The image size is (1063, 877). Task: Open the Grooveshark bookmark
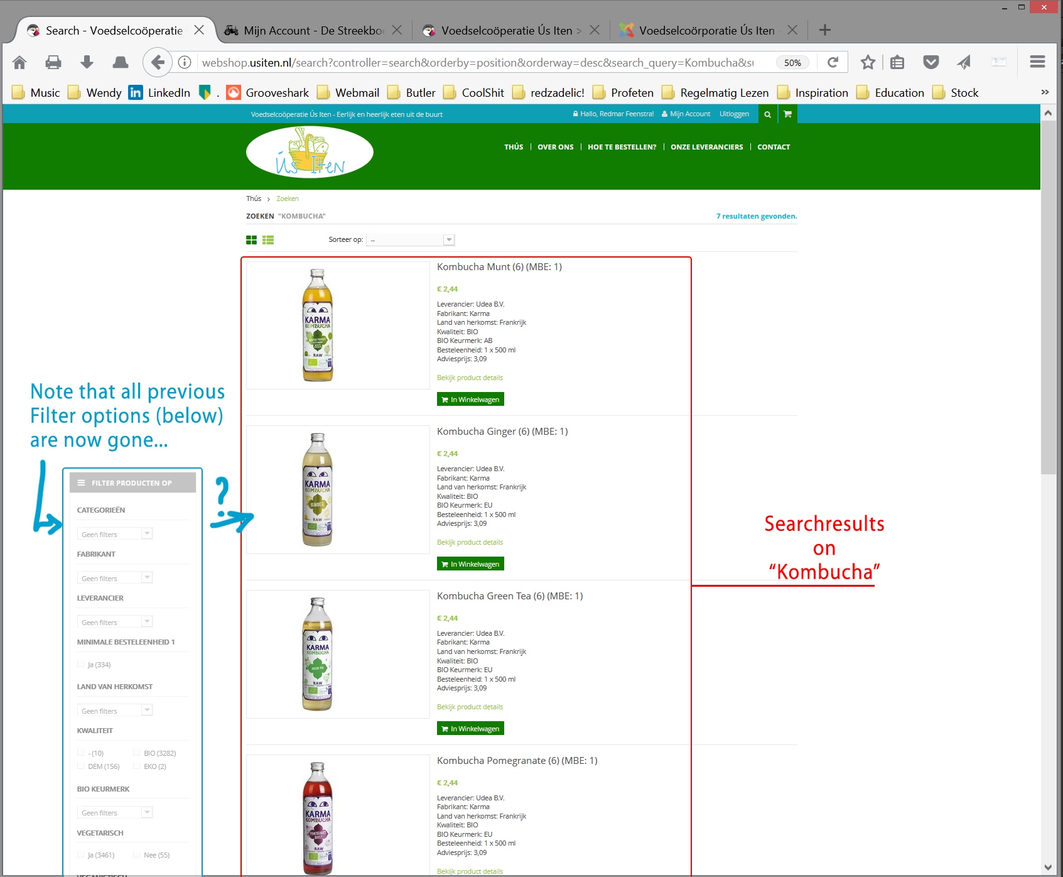click(x=268, y=93)
